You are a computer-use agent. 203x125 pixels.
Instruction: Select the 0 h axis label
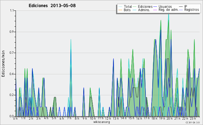coord(16,118)
